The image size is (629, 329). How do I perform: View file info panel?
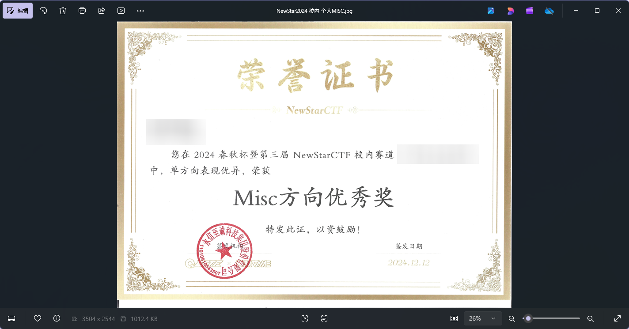(57, 318)
